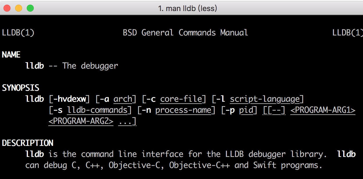
Task: Click the SYNOPSIS section heading
Action: tap(20, 87)
